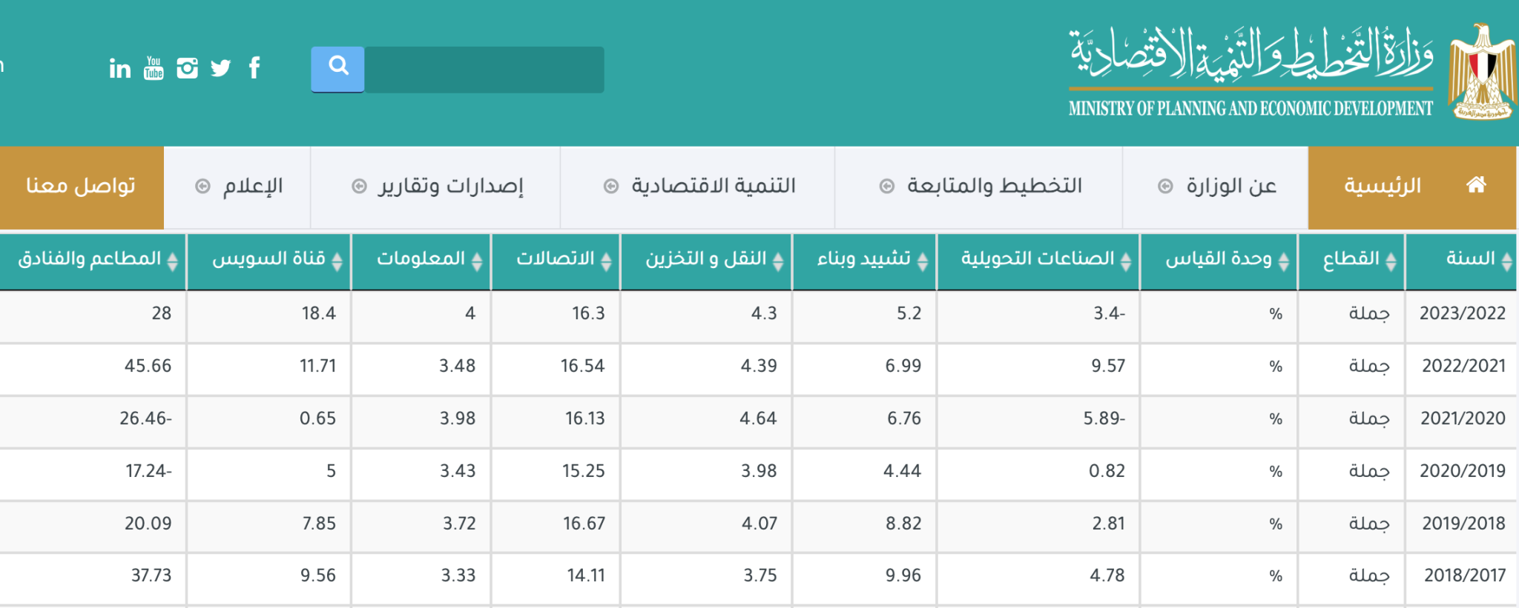Click the Ministry of Planning eagle logo
1519x608 pixels.
pos(1482,72)
